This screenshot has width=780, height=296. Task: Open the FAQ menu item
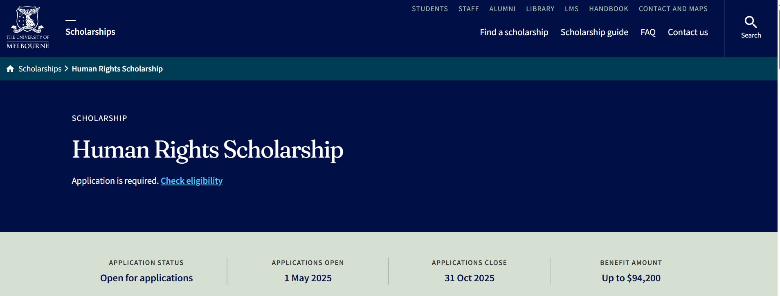click(x=648, y=32)
